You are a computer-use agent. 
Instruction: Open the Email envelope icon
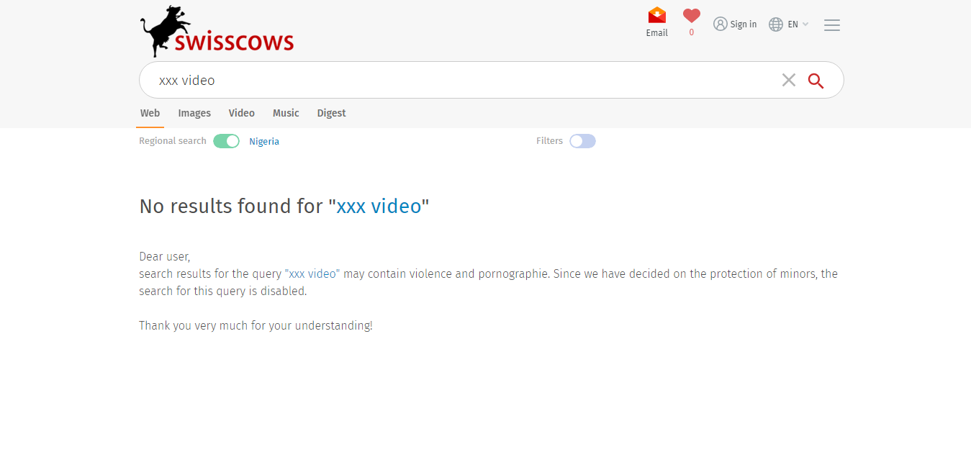(x=656, y=16)
